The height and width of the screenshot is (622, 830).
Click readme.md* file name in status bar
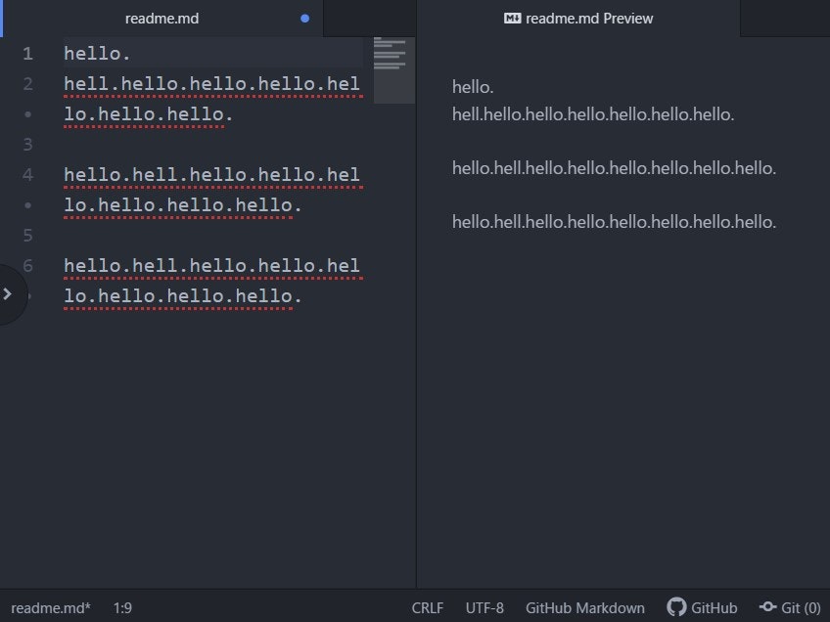(51, 608)
